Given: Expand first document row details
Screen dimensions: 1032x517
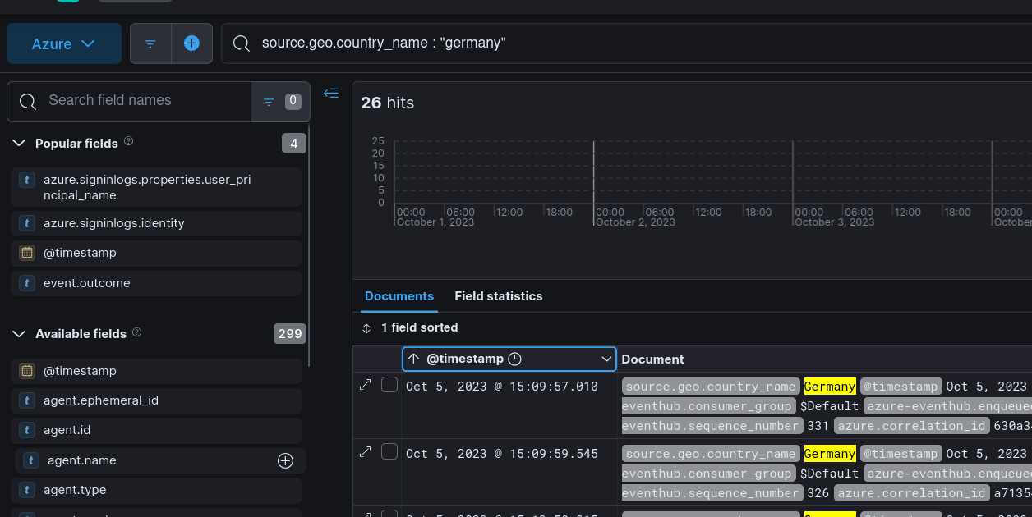Looking at the screenshot, I should click(366, 385).
